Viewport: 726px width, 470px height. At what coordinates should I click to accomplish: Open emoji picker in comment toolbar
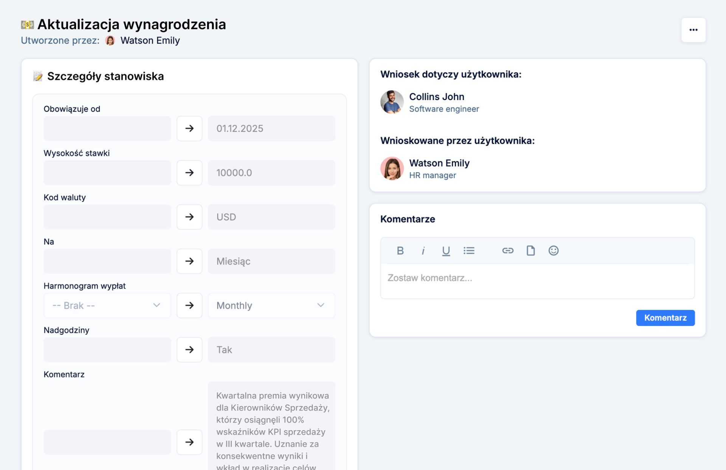(x=554, y=251)
